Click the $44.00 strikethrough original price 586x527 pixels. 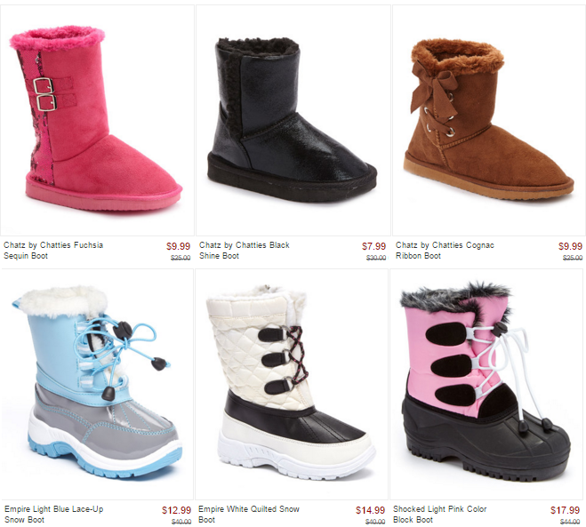[570, 522]
